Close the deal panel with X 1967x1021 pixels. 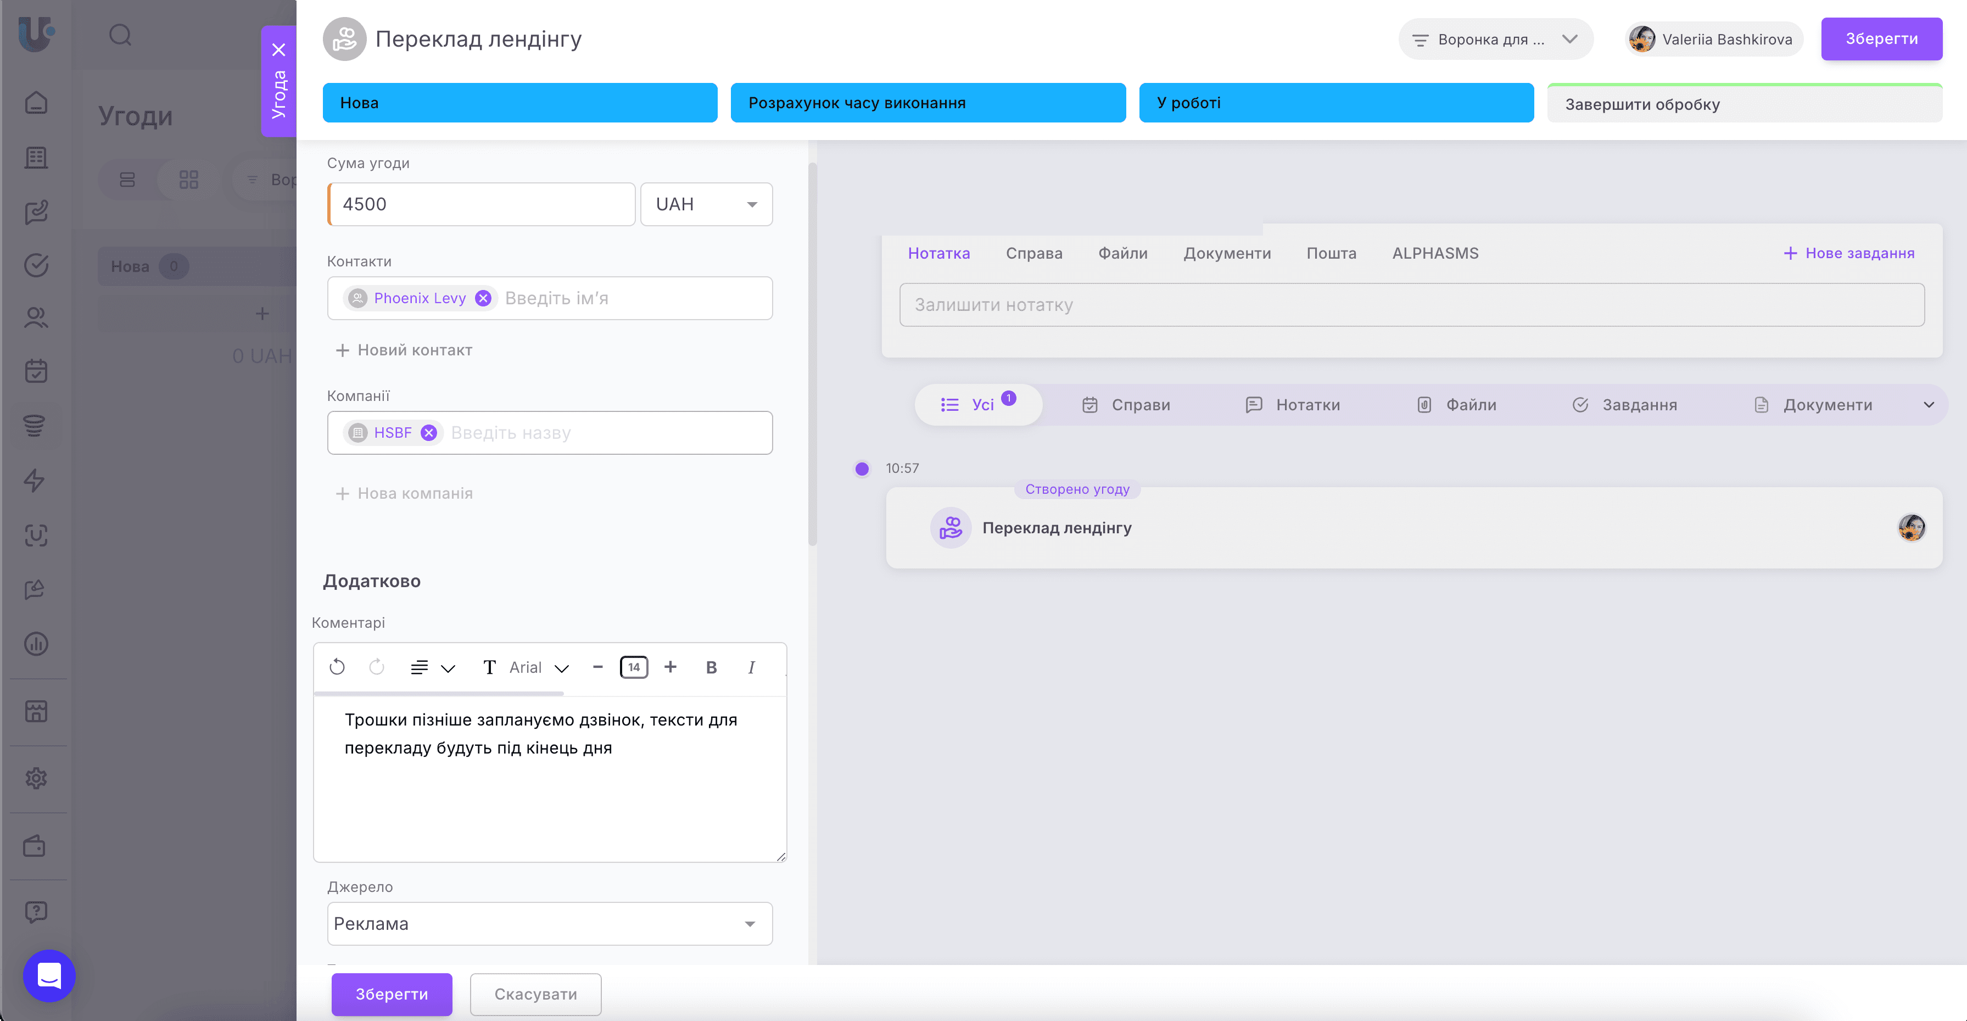(x=279, y=49)
